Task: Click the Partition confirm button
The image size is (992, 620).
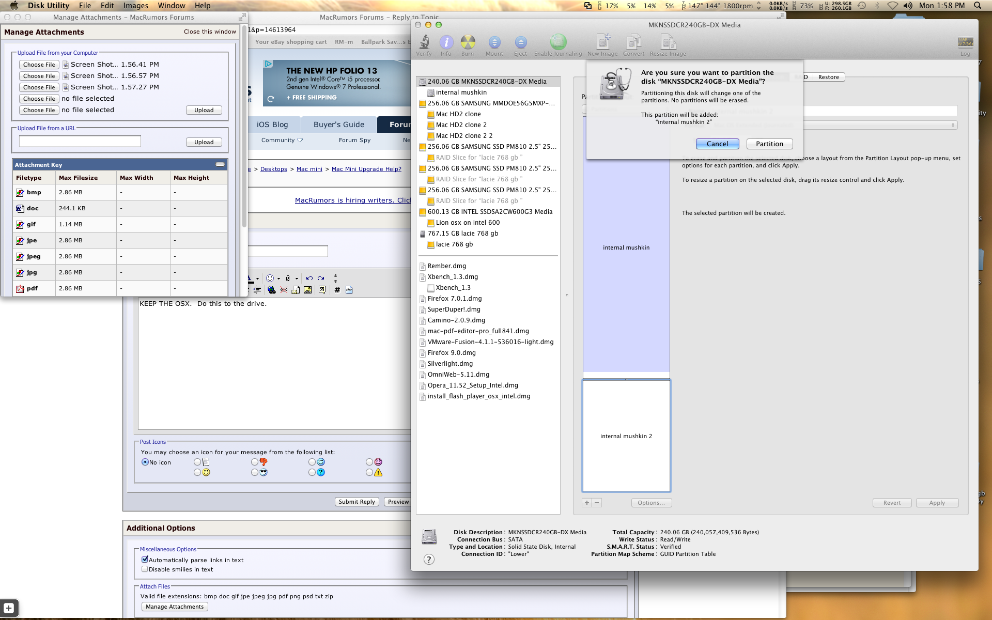Action: (769, 144)
